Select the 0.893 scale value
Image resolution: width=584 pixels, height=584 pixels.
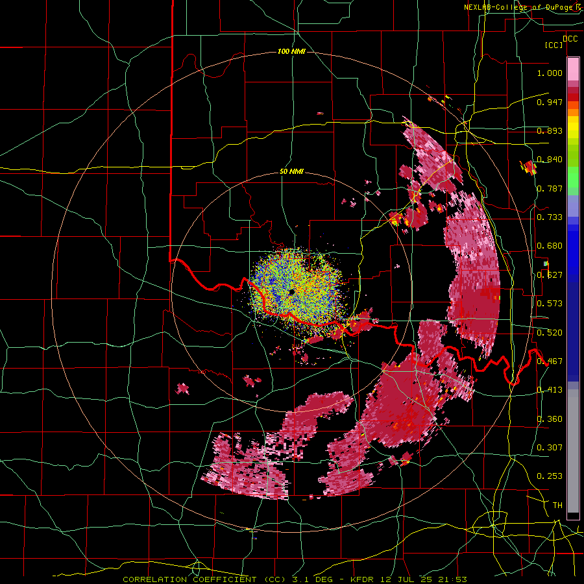click(x=550, y=130)
